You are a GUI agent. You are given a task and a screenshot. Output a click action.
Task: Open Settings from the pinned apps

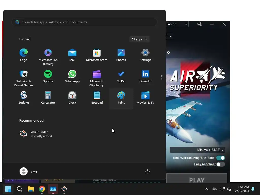coord(145,55)
